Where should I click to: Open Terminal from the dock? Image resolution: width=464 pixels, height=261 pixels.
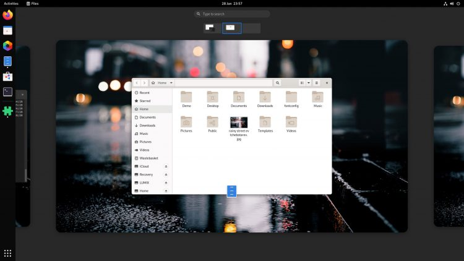7,92
